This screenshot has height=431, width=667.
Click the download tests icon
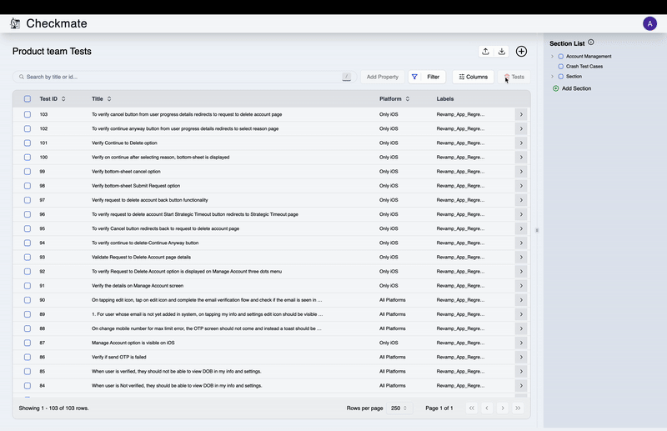[x=502, y=52]
